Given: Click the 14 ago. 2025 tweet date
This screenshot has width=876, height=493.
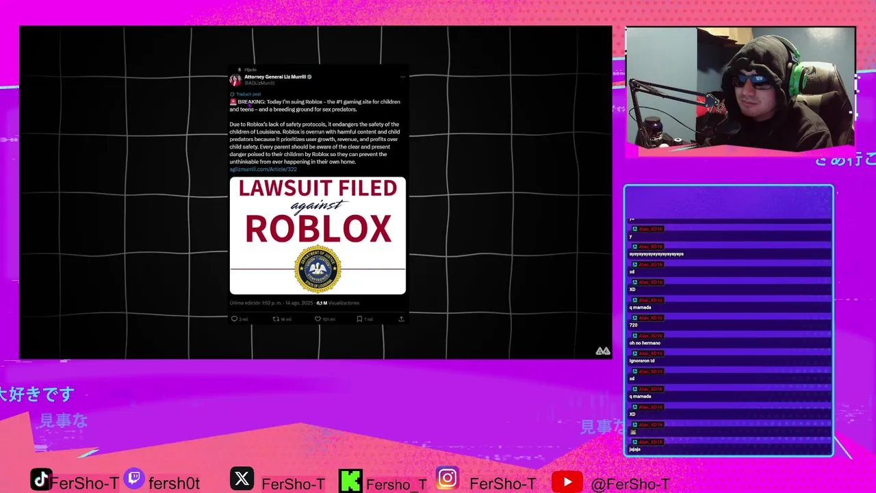Looking at the screenshot, I should click(298, 303).
